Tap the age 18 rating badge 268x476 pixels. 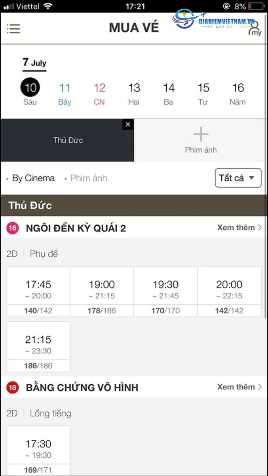[x=13, y=388]
